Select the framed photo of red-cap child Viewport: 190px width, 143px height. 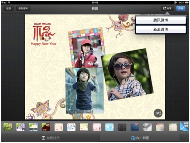click(86, 48)
